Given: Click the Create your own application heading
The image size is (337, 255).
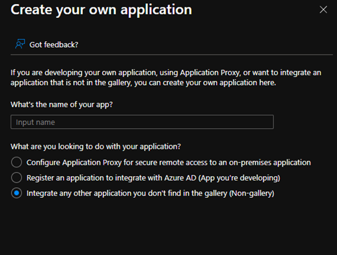Looking at the screenshot, I should pos(101,10).
